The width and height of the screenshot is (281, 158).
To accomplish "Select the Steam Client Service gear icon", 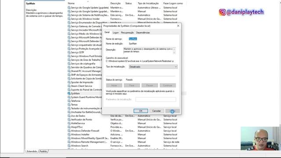I will (x=69, y=86).
